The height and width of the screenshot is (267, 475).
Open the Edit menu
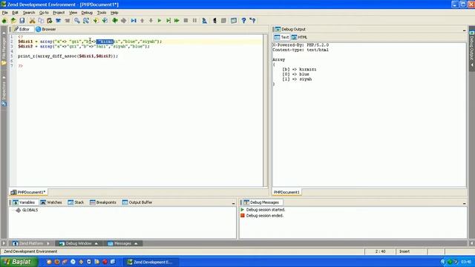pyautogui.click(x=15, y=13)
